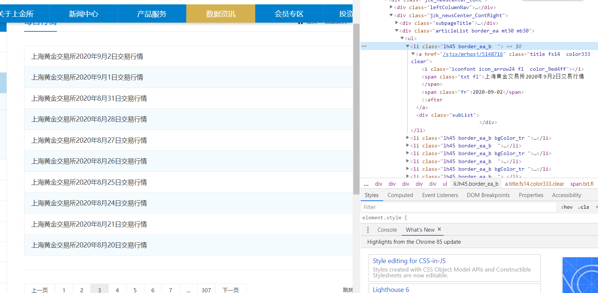Open the 会员专区 navigation menu

click(289, 14)
